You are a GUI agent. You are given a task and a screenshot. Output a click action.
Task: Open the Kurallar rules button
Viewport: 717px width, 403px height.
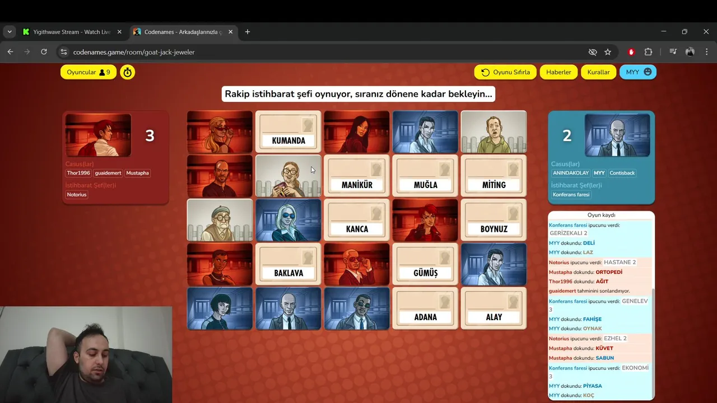[598, 72]
